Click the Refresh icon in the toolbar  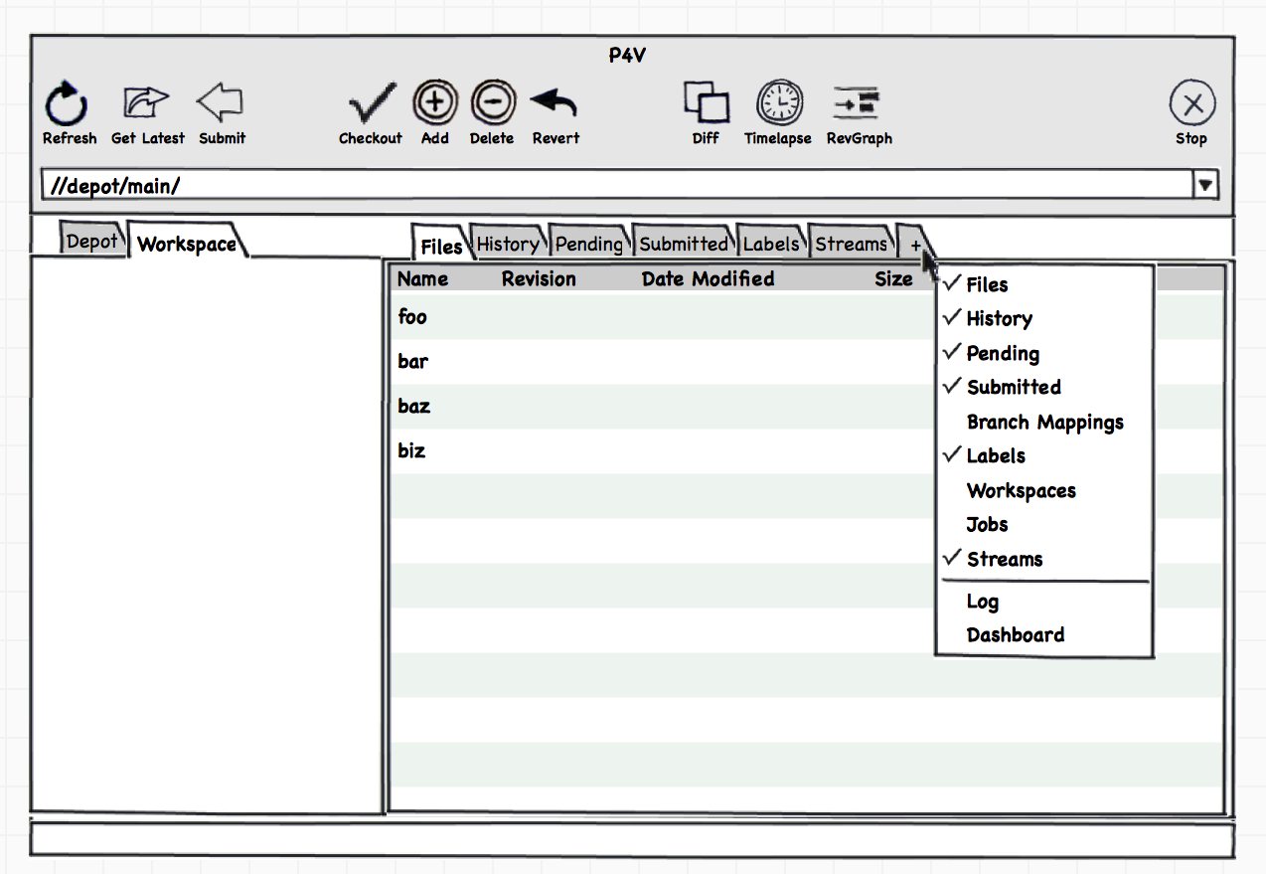pos(68,103)
